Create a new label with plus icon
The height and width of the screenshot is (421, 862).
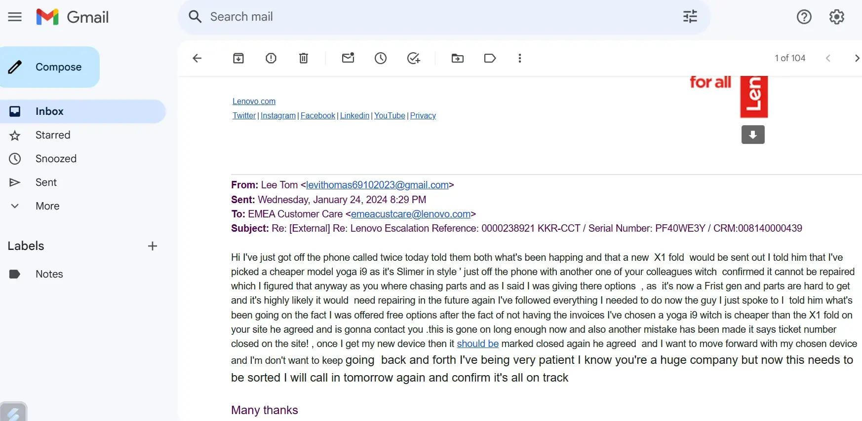pyautogui.click(x=153, y=246)
